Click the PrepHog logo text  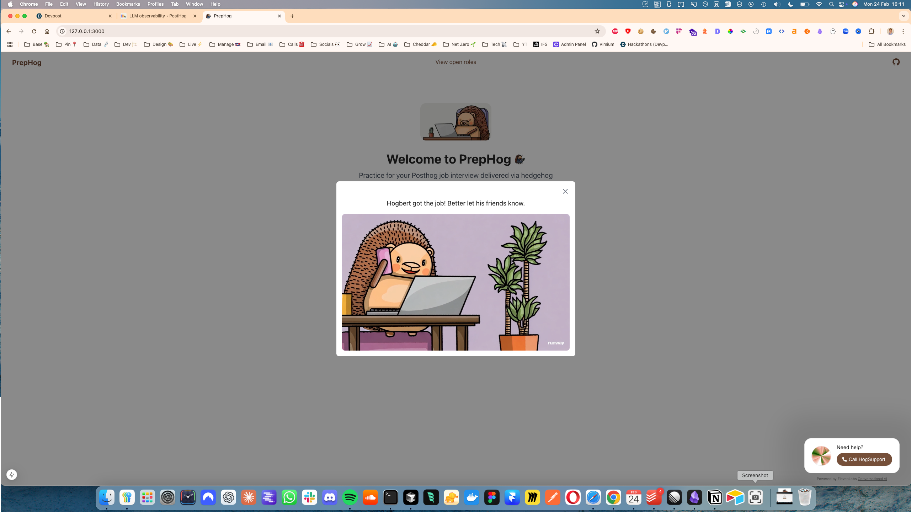[x=27, y=63]
